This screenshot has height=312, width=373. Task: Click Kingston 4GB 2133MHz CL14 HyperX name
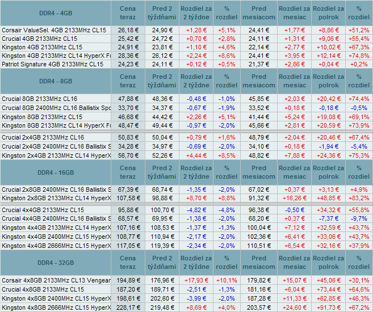[56, 56]
